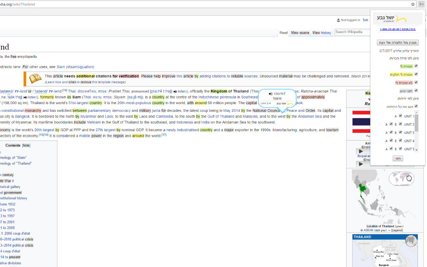Play pronunciation speaker next to 'council'
427x267 pixels.
click(271, 94)
